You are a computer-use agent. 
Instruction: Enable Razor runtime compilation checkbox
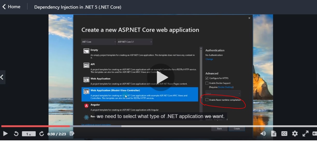(207, 100)
